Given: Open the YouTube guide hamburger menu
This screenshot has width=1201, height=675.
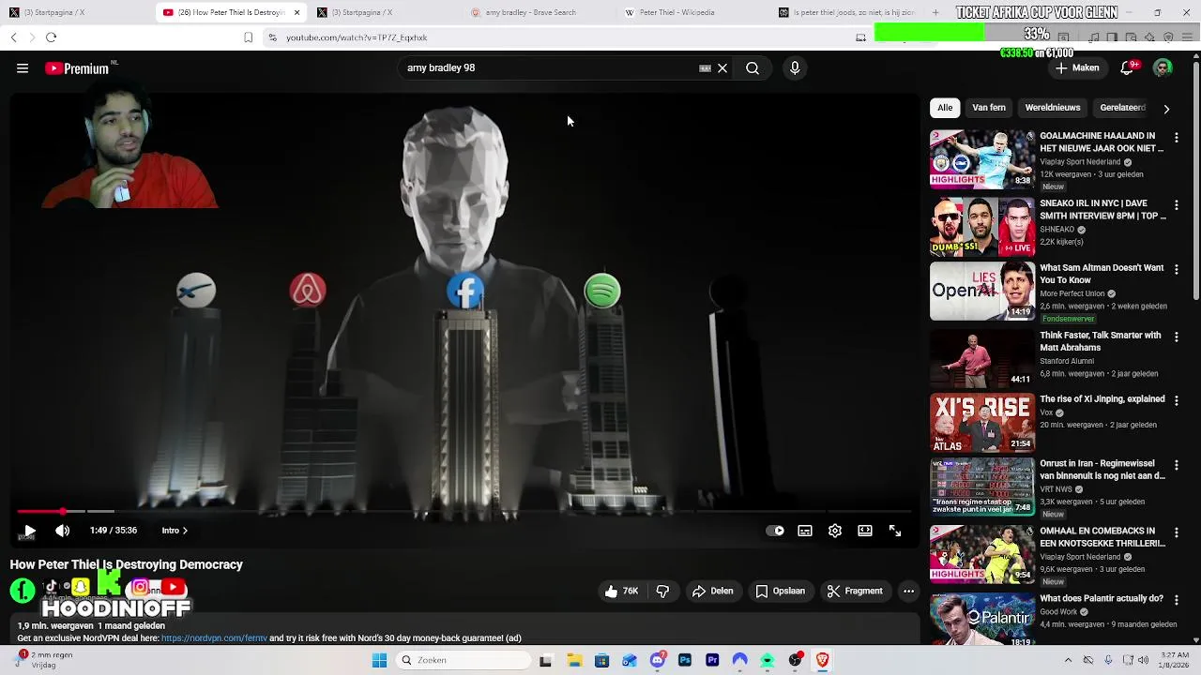Looking at the screenshot, I should (x=23, y=68).
